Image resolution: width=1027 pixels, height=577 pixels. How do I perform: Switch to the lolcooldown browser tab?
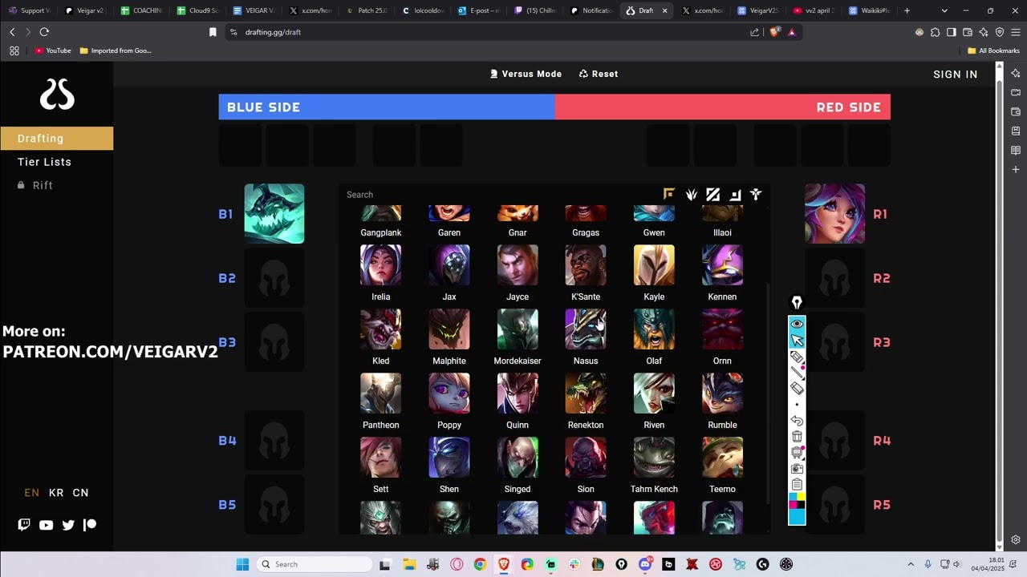click(423, 10)
